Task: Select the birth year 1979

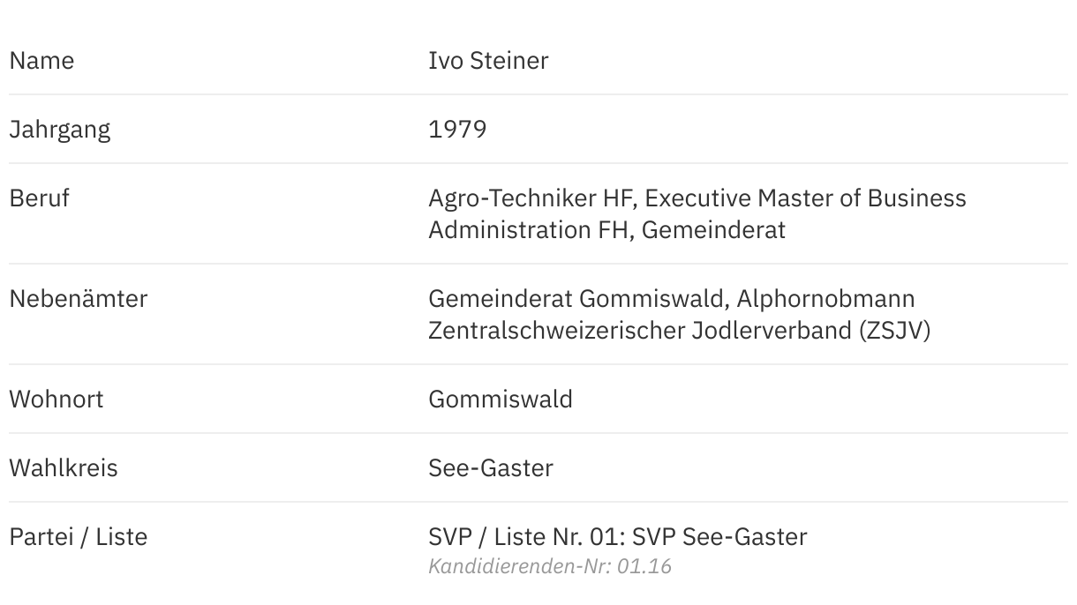Action: (x=457, y=130)
